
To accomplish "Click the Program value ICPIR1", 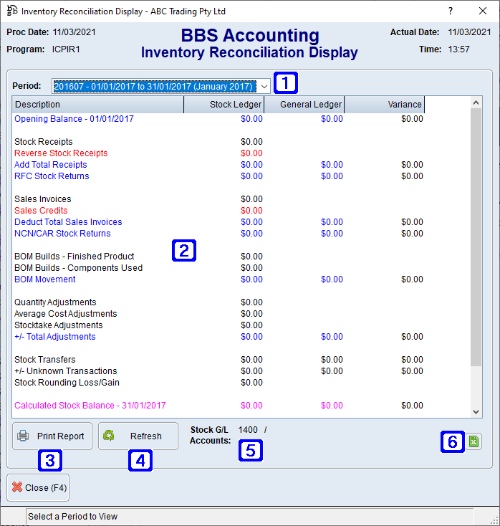I will [66, 49].
